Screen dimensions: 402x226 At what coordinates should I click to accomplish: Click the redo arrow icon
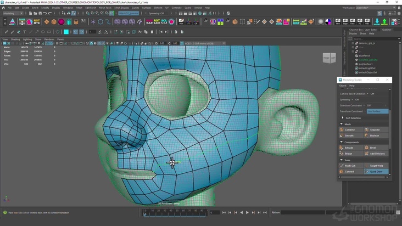pos(50,13)
